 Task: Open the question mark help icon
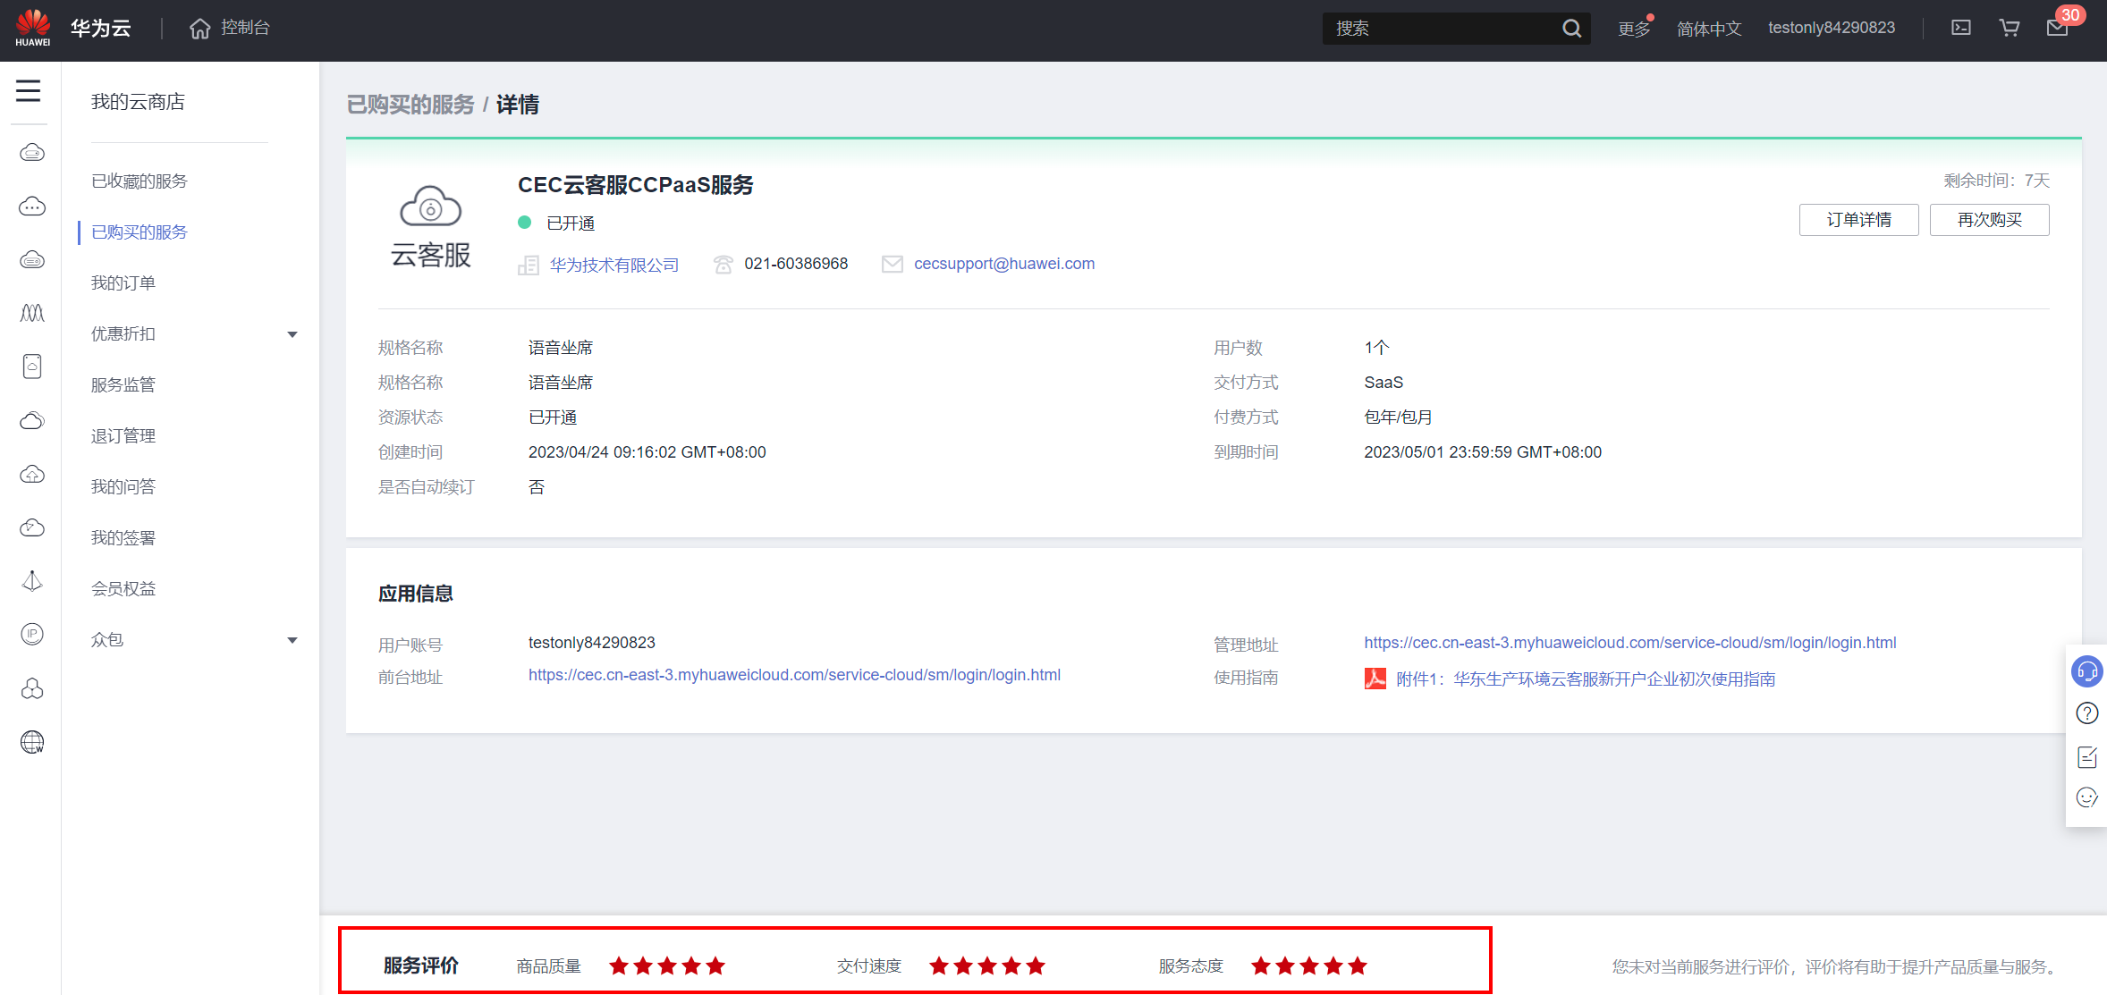(2087, 713)
